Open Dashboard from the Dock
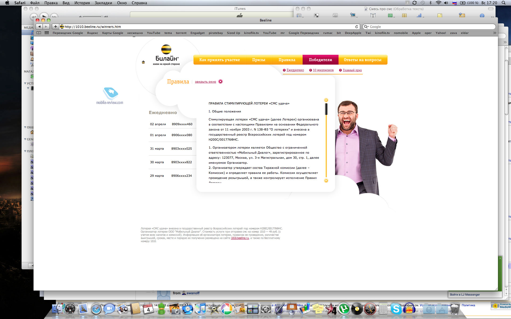Image resolution: width=511 pixels, height=319 pixels. point(70,309)
